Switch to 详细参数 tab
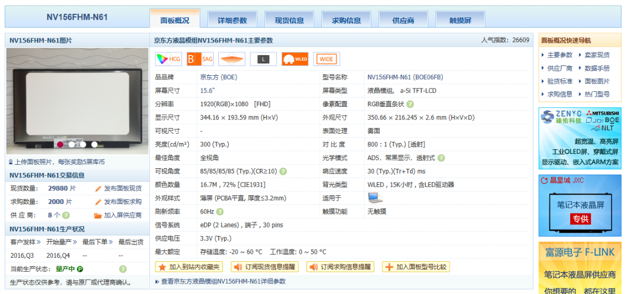The height and width of the screenshot is (294, 626). (232, 20)
